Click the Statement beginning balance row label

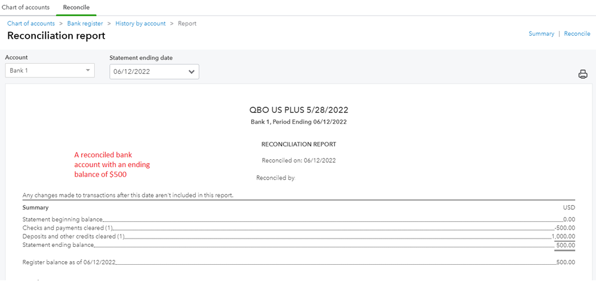click(x=62, y=219)
